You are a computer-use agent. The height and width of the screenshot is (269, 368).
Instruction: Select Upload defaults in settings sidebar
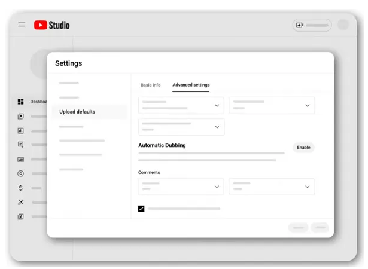point(77,112)
